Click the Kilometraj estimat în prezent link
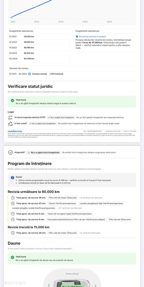Image resolution: width=144 pixels, height=287 pixels. coord(92,36)
